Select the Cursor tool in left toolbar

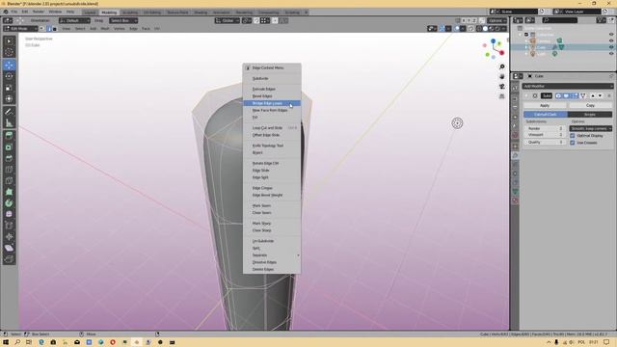[9, 52]
